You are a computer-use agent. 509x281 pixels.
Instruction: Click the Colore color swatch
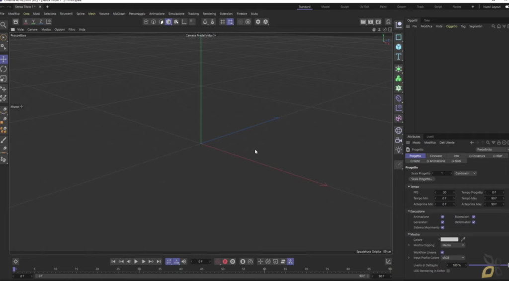449,239
